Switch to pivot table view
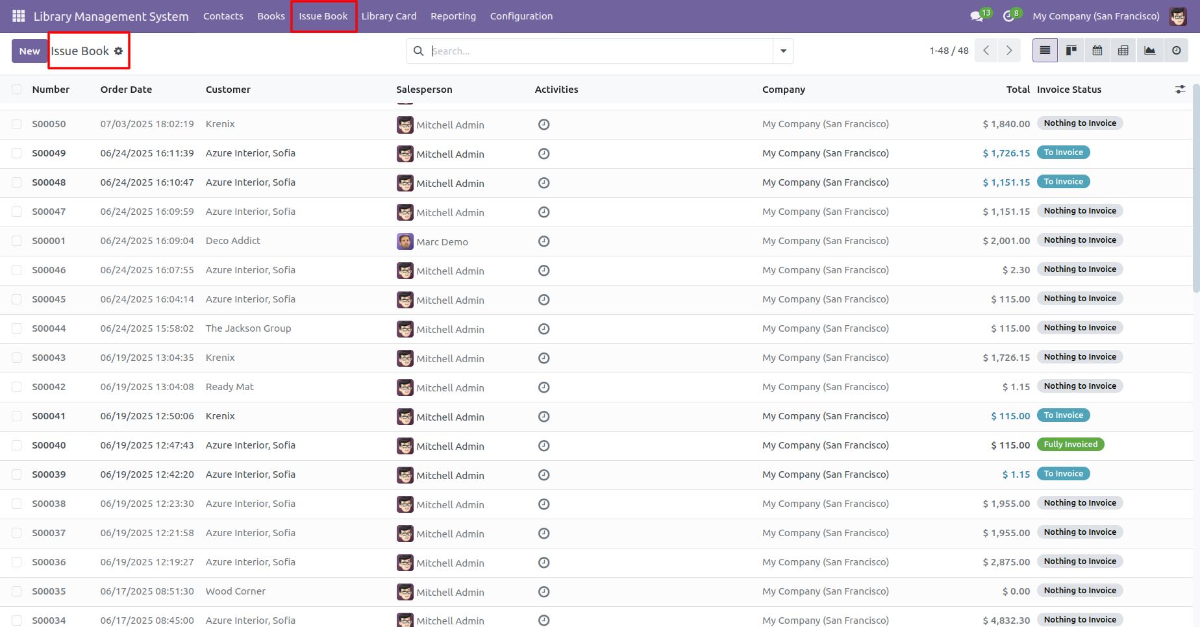The width and height of the screenshot is (1200, 627). (1123, 51)
